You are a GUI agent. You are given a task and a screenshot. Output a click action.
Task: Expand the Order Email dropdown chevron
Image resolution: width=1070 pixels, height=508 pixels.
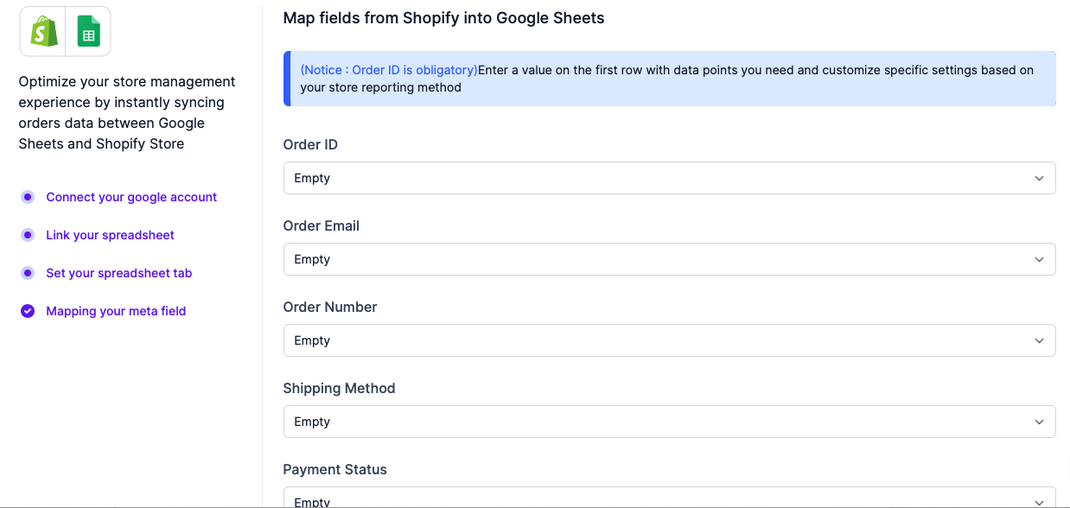pos(1039,259)
